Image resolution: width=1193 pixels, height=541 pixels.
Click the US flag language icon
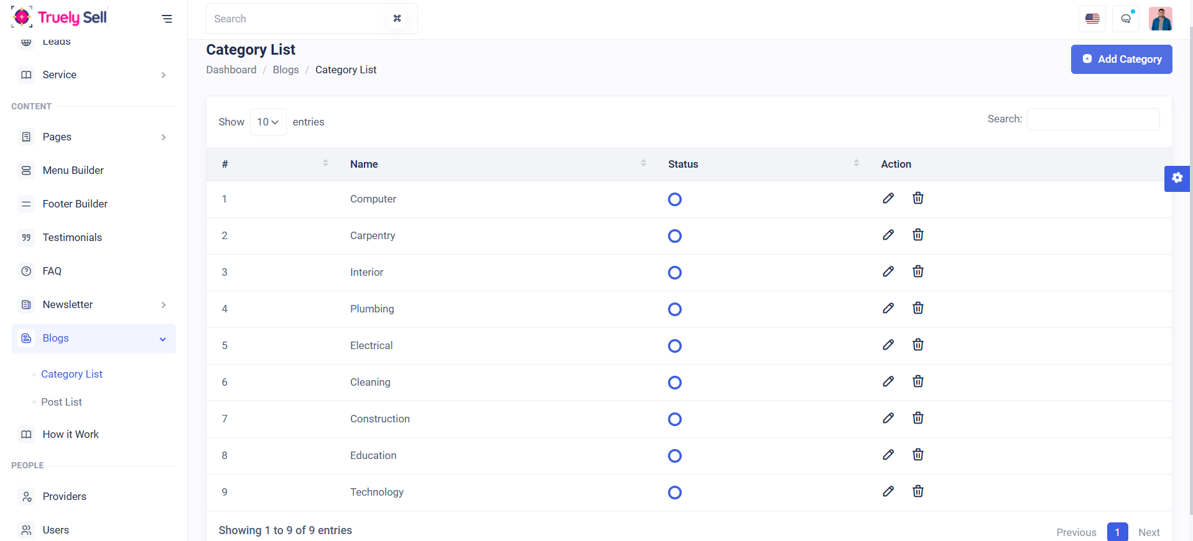tap(1092, 19)
